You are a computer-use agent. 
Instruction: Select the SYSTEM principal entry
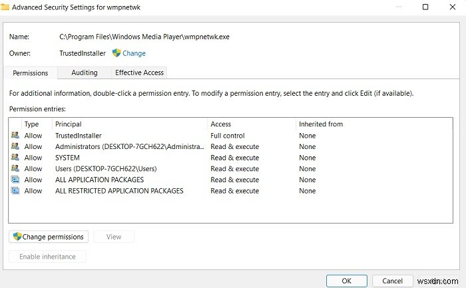[67, 158]
